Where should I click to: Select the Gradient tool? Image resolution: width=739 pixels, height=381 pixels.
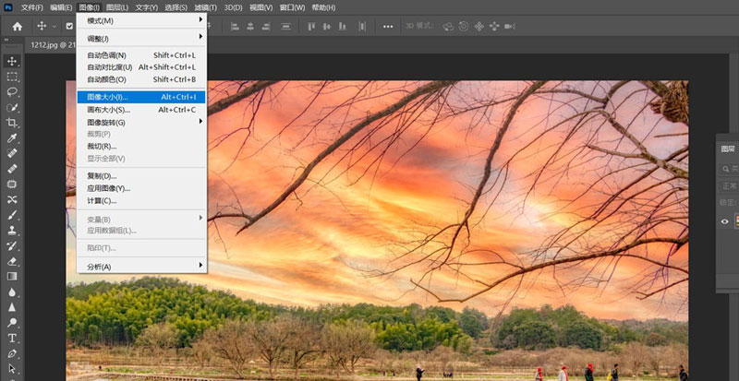tap(13, 276)
